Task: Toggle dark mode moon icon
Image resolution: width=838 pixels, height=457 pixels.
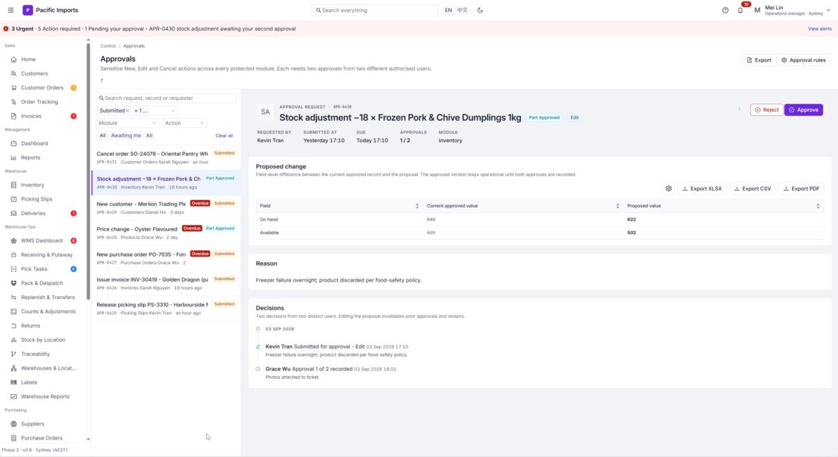Action: 480,10
